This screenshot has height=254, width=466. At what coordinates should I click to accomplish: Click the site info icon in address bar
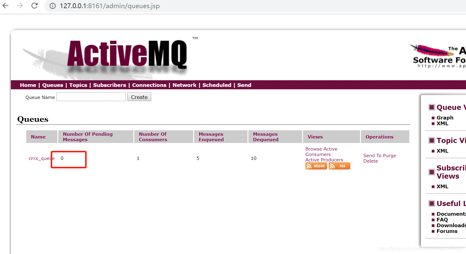(x=53, y=6)
